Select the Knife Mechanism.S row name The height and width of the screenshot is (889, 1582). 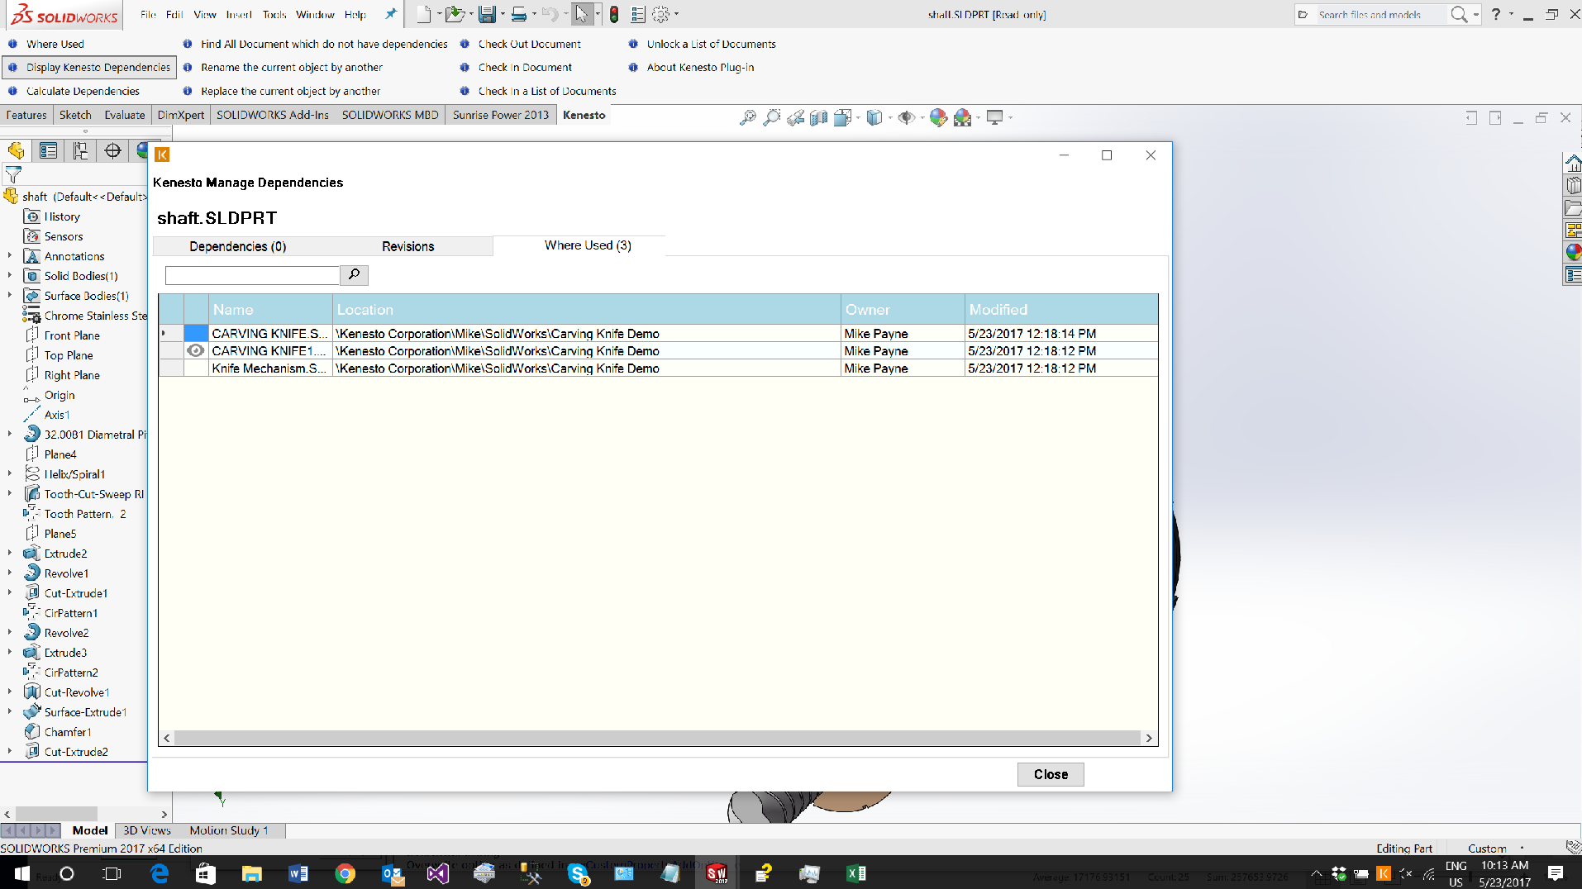click(269, 368)
